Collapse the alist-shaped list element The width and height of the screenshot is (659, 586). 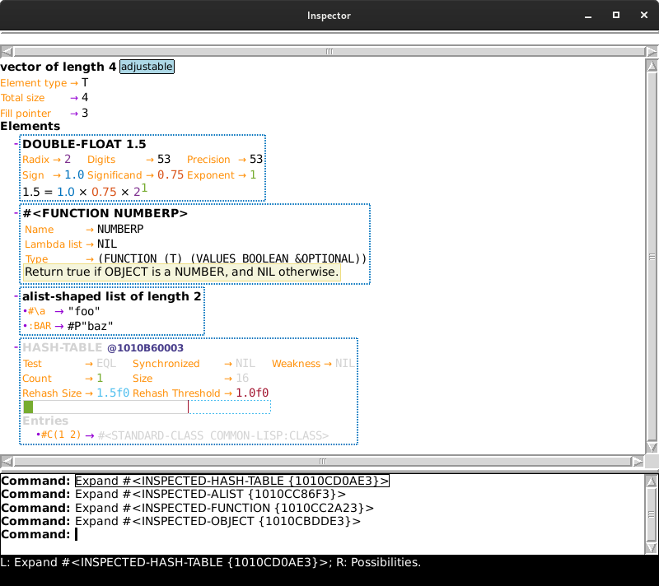(16, 296)
